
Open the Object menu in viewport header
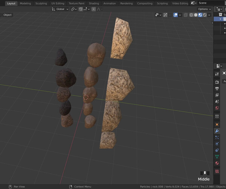[x=8, y=15]
